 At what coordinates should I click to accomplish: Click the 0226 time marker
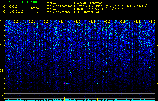[x=92, y=22]
